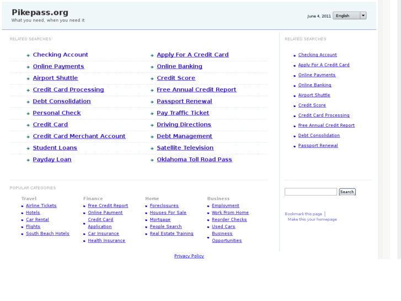The height and width of the screenshot is (301, 401).
Task: Open the large Checking Account link
Action: 60,55
